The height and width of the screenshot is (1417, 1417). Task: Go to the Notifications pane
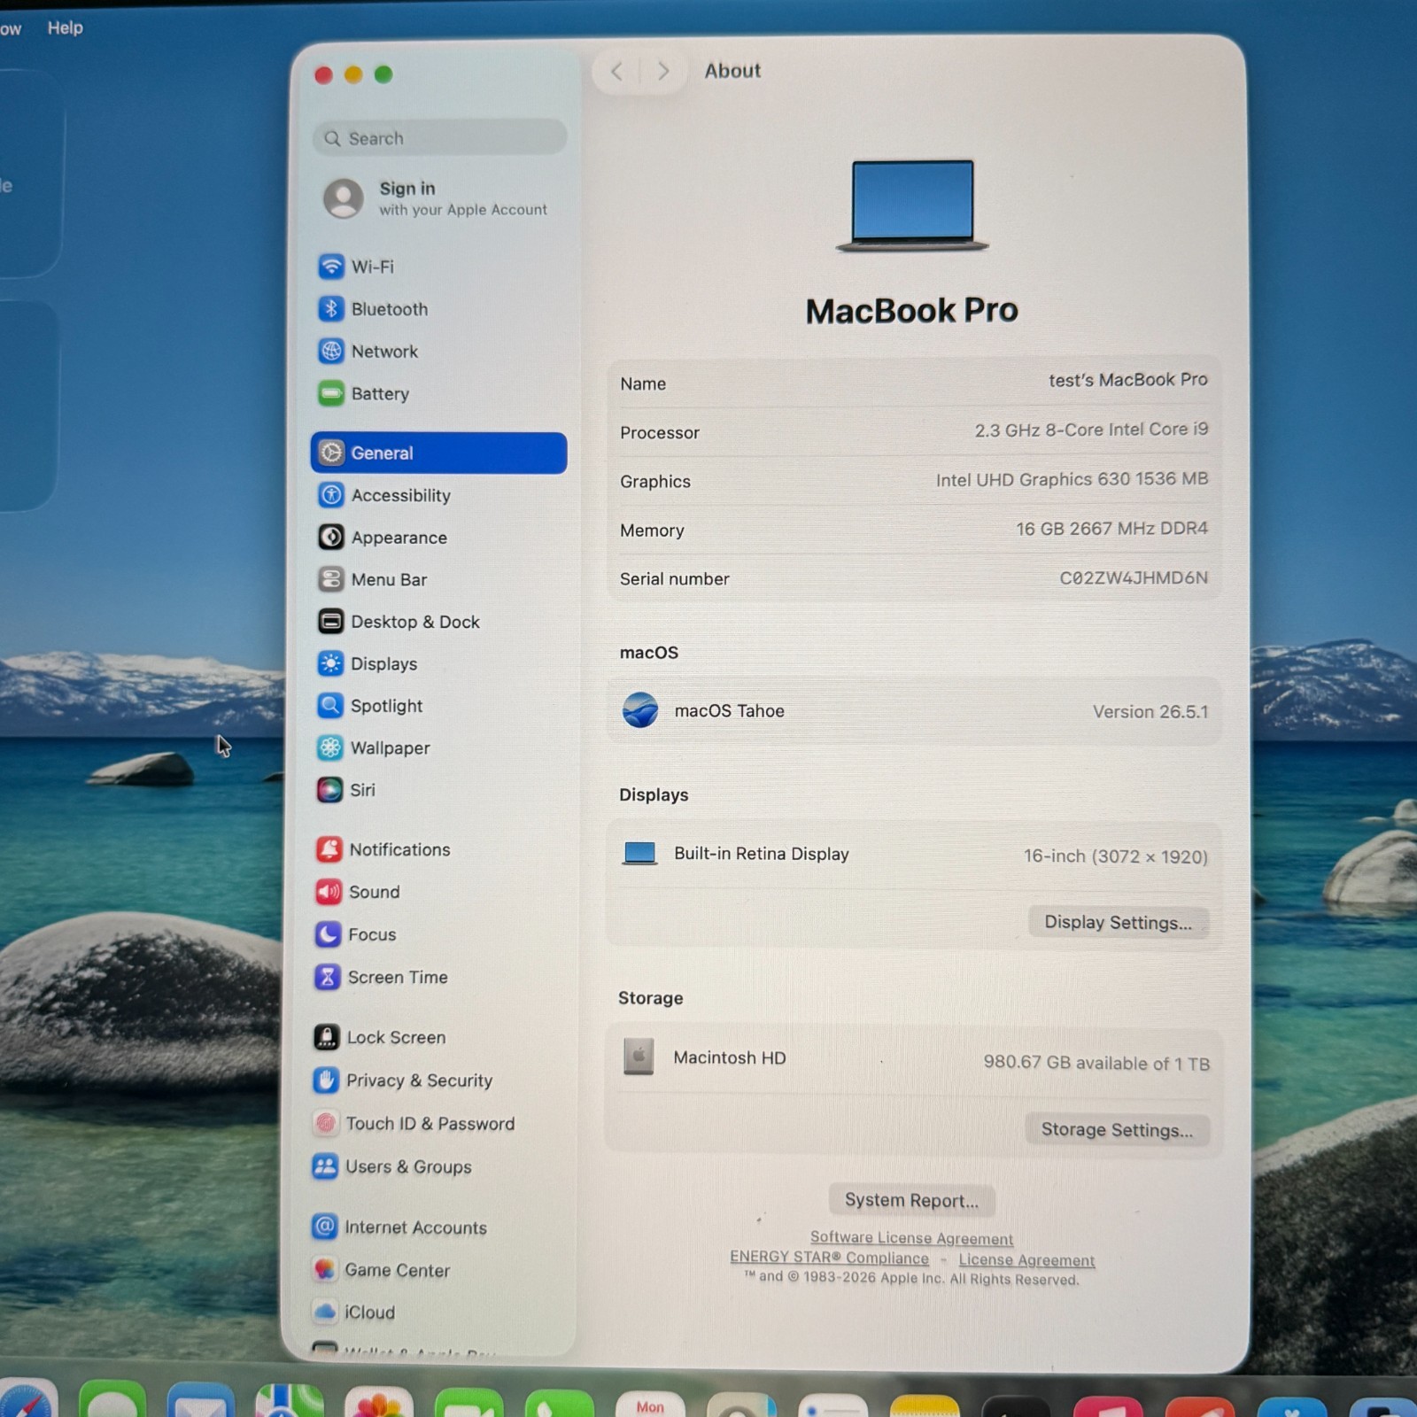click(438, 849)
